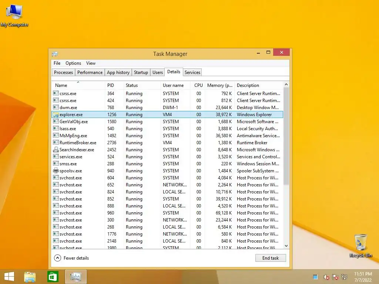Screen dimensions: 379x284
Task: Switch to the App history tab
Action: [x=118, y=72]
